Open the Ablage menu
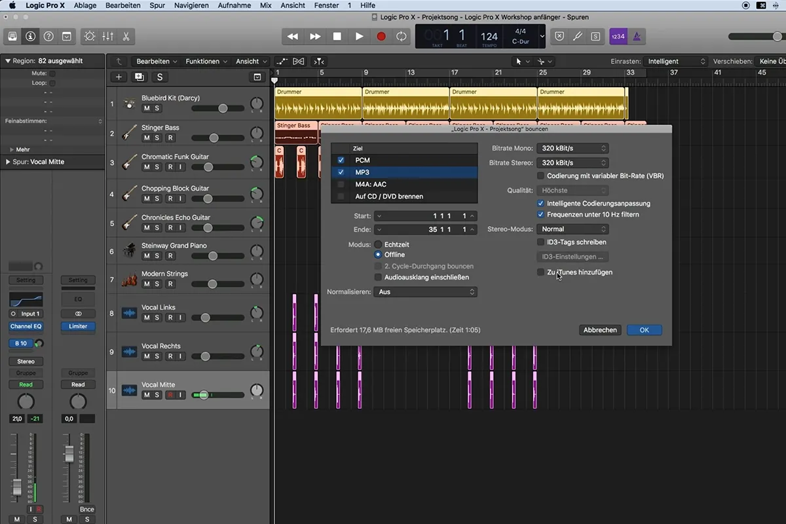 (x=85, y=5)
